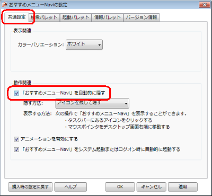The height and width of the screenshot is (196, 212).
Task: Open help with the ヘルプ button
Action: tap(70, 187)
